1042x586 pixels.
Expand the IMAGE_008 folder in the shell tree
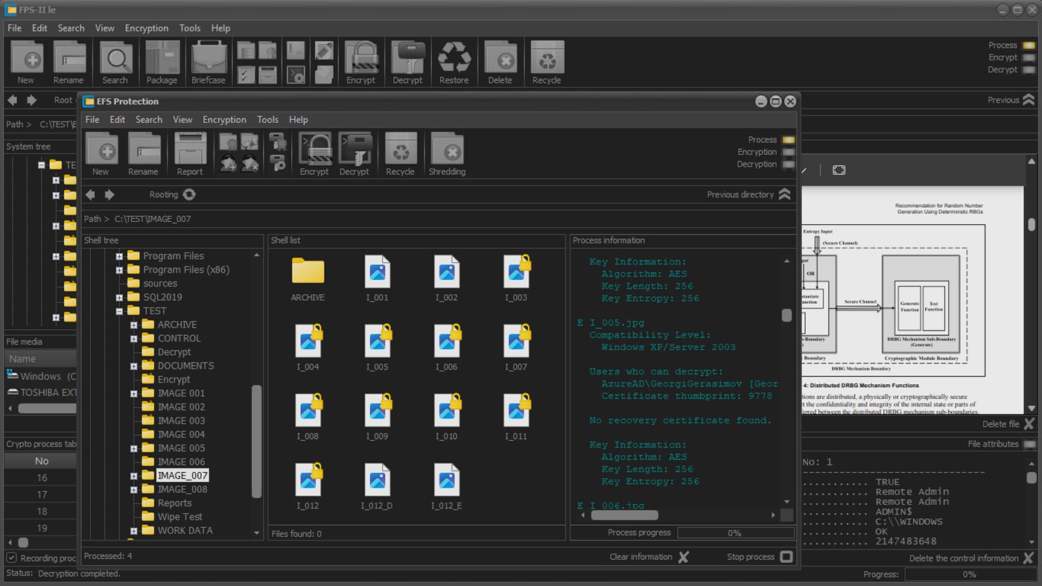pyautogui.click(x=133, y=489)
